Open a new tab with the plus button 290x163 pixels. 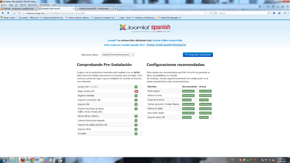point(115,8)
